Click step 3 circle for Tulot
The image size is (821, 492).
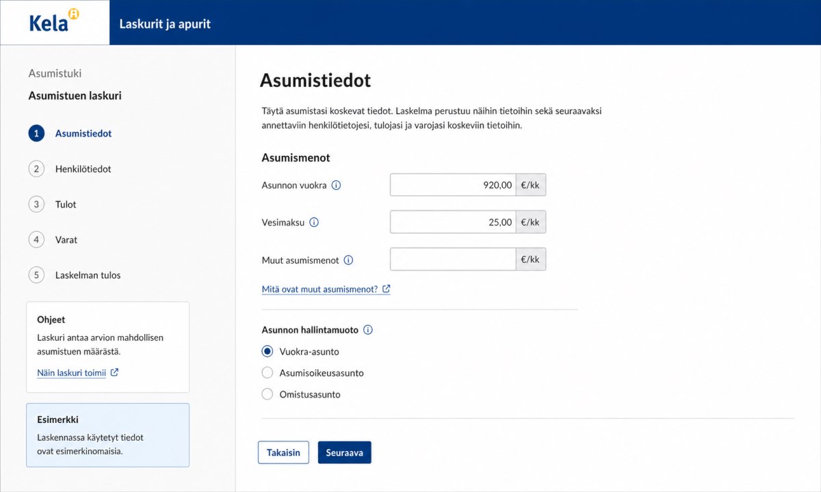tap(36, 204)
